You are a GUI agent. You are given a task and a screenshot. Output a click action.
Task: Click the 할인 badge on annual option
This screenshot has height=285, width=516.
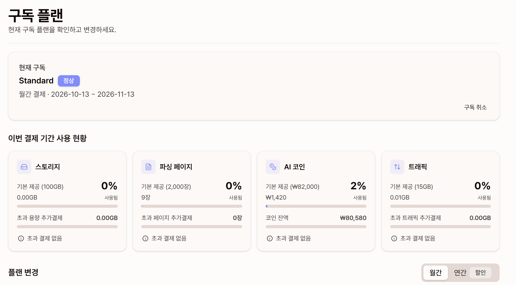[x=480, y=272]
